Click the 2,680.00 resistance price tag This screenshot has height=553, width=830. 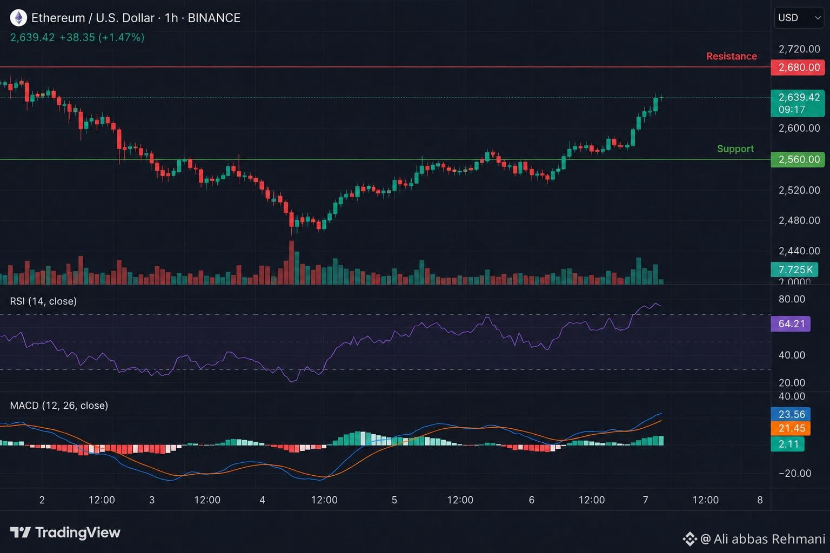tap(798, 68)
